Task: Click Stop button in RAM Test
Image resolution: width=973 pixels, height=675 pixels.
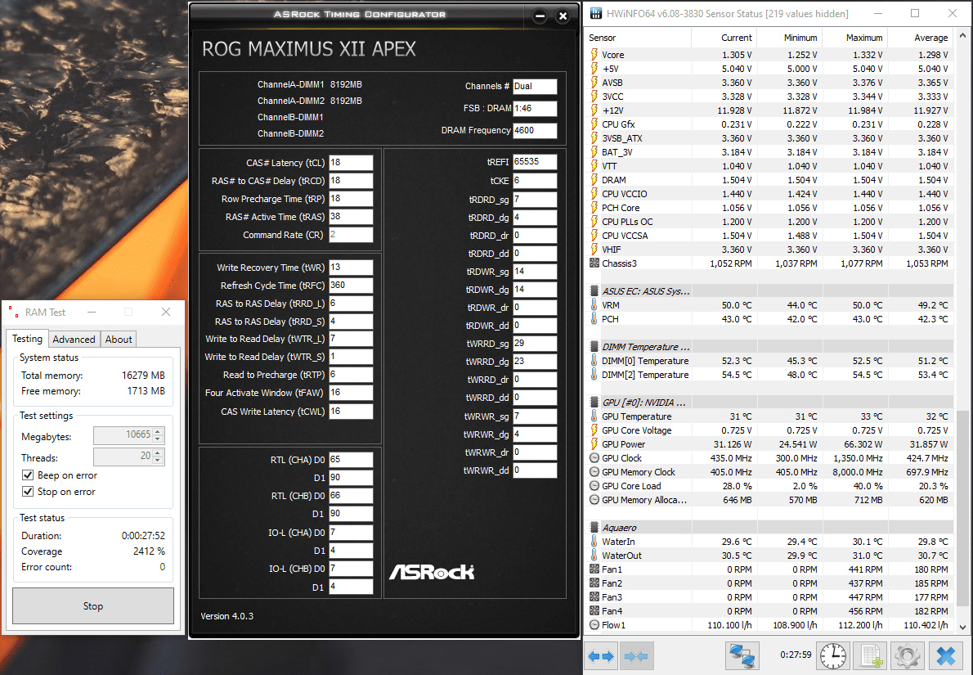Action: tap(93, 606)
